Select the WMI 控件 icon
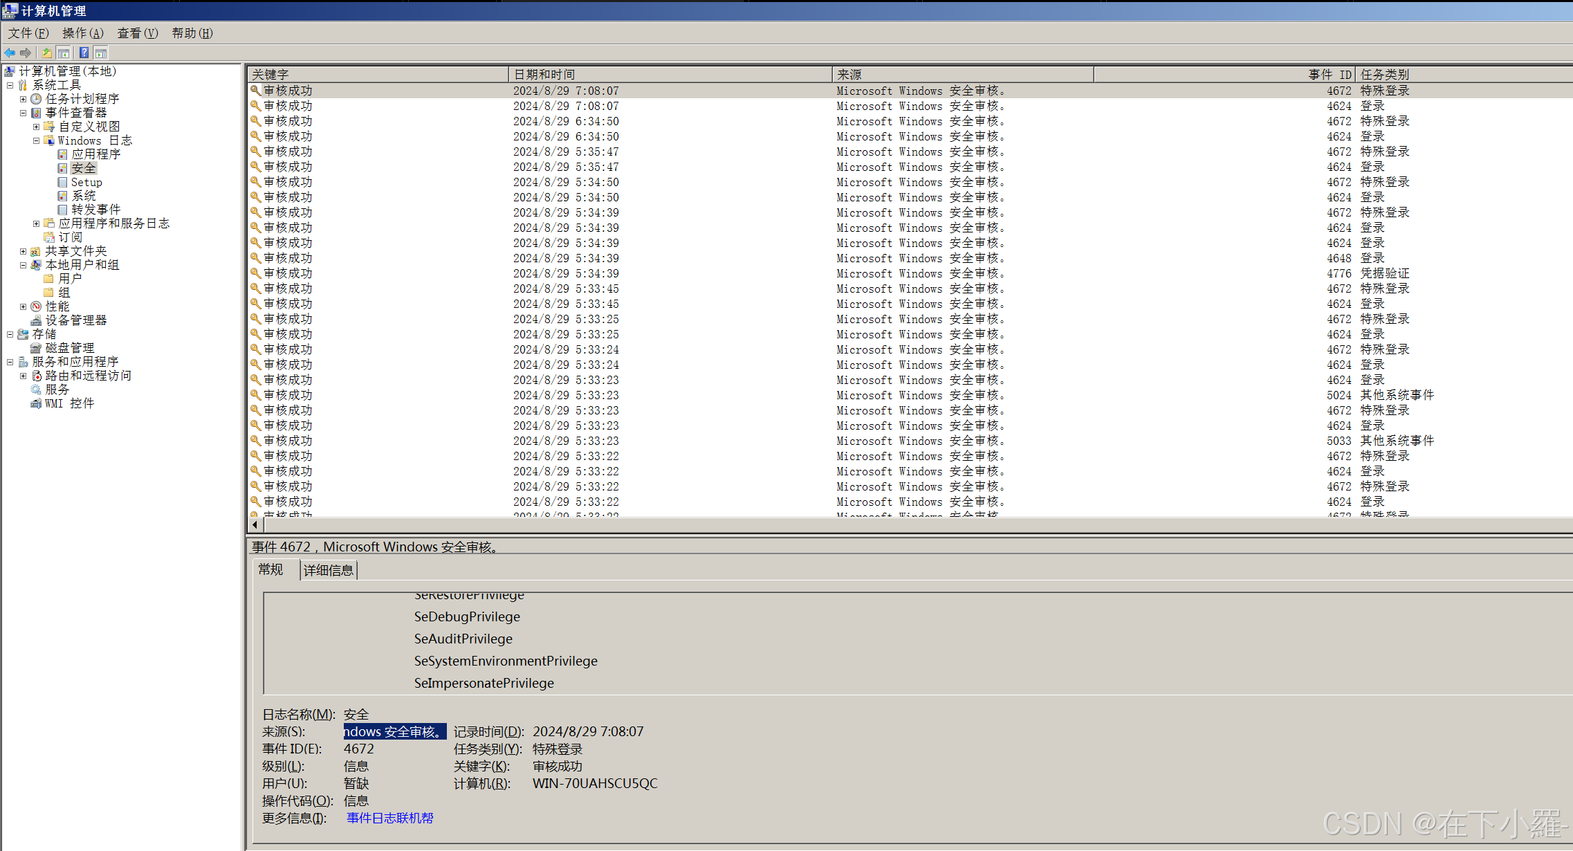 [36, 403]
